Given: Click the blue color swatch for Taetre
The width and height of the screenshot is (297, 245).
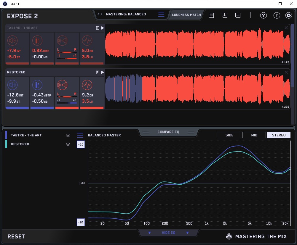Looking at the screenshot, I should pos(6,135).
